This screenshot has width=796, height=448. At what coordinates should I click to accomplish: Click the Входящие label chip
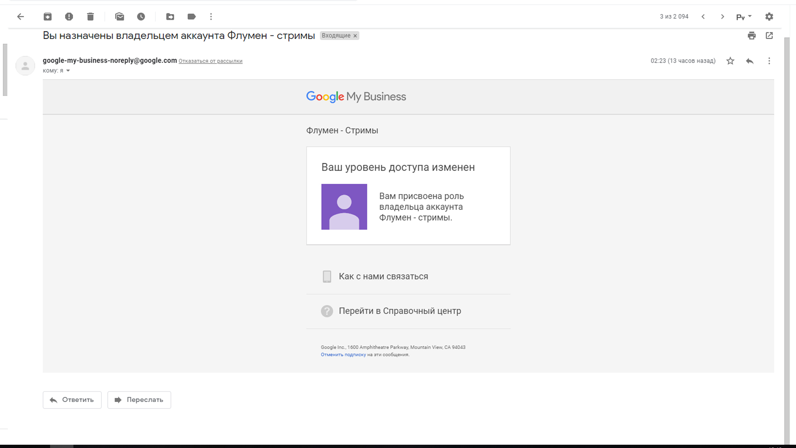click(x=336, y=36)
